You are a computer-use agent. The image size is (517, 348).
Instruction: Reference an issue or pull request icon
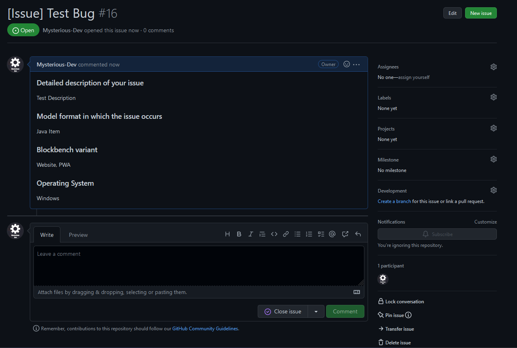click(345, 234)
